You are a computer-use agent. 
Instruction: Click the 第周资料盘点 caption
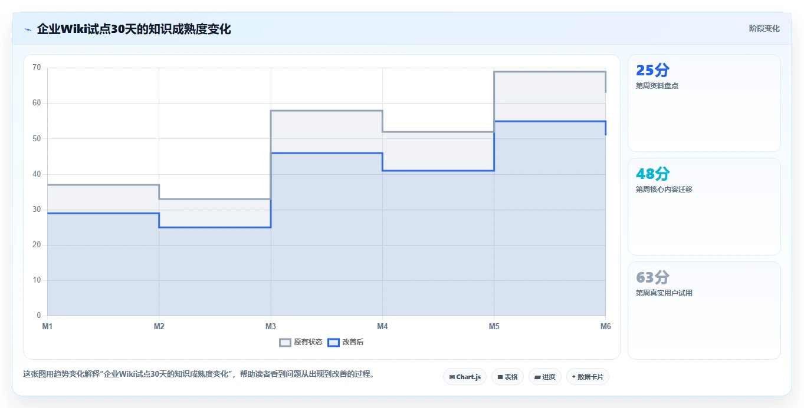[x=657, y=86]
